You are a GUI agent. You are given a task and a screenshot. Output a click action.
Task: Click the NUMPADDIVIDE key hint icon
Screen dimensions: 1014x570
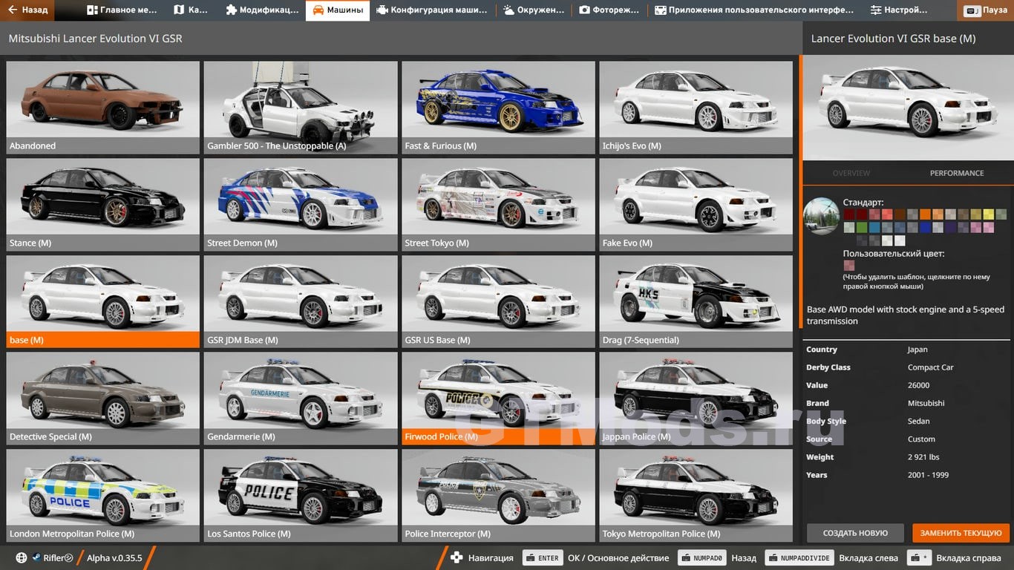(799, 558)
